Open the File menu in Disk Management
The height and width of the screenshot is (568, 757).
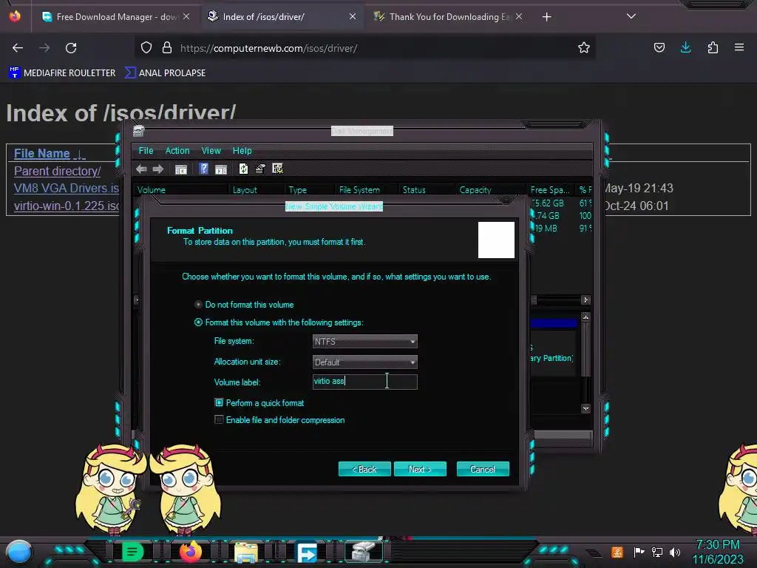tap(146, 151)
